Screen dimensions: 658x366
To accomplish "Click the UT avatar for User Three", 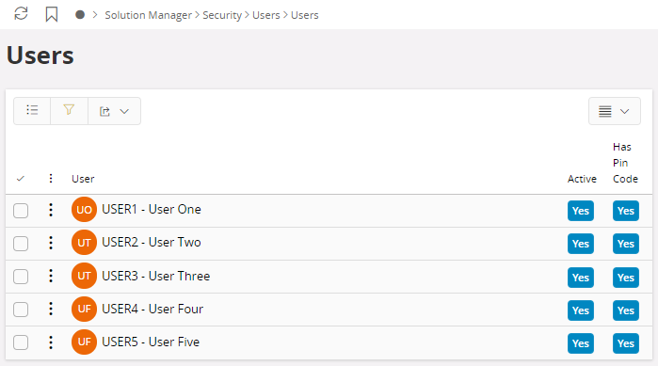I will click(84, 276).
